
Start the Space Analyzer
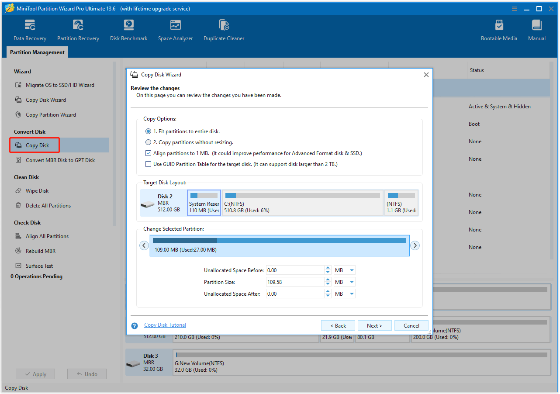tap(175, 29)
